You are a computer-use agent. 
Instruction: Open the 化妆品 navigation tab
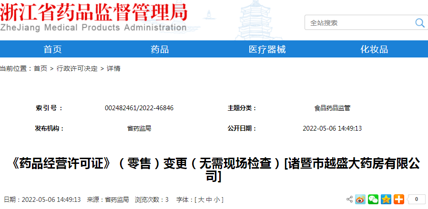[x=374, y=49]
